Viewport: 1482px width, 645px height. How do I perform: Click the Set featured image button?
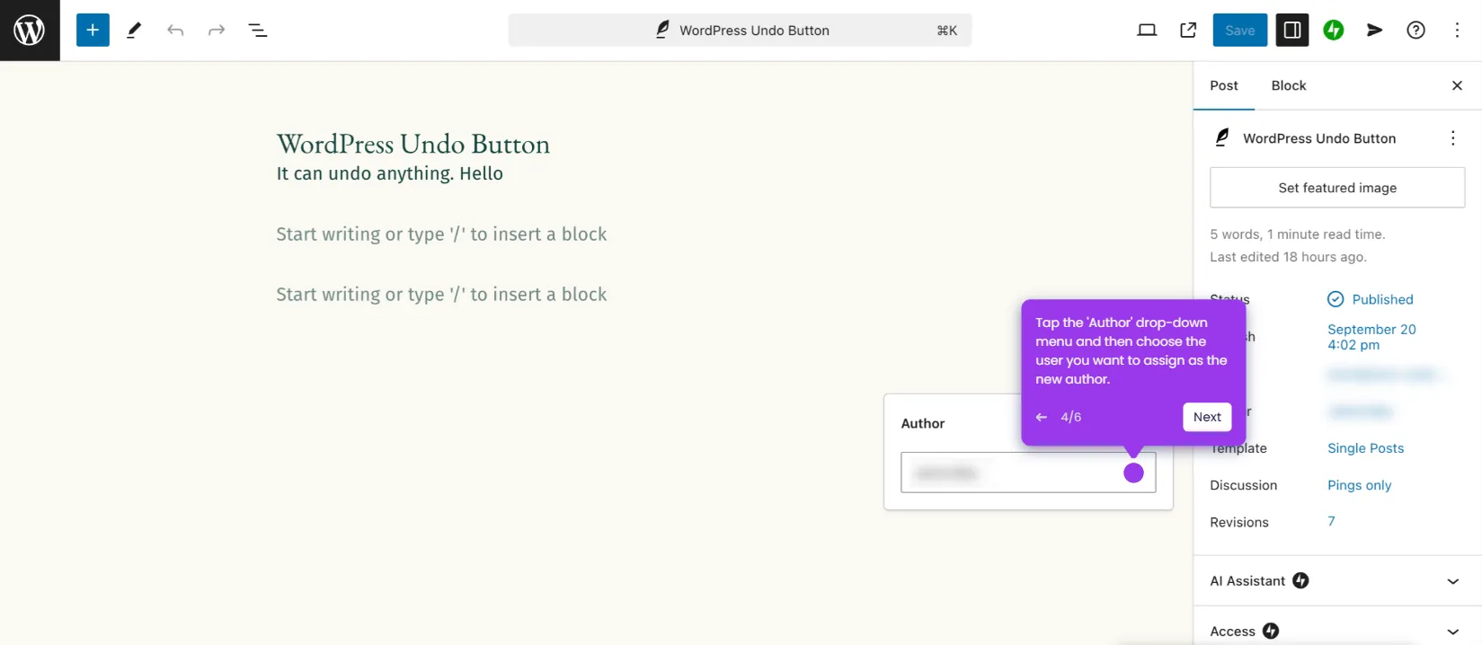[1337, 188]
